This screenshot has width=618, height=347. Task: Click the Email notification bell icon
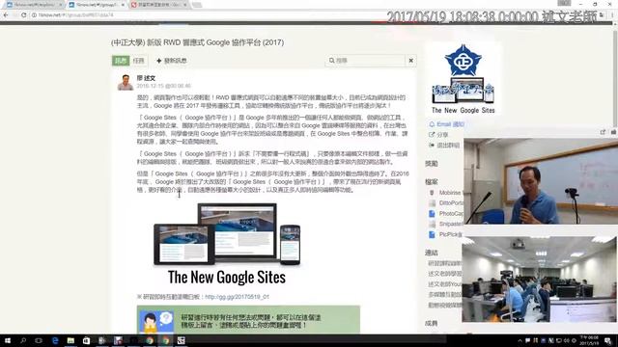(x=432, y=124)
